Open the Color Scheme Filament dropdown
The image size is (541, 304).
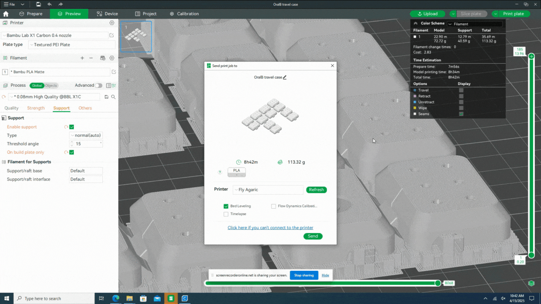click(x=475, y=24)
